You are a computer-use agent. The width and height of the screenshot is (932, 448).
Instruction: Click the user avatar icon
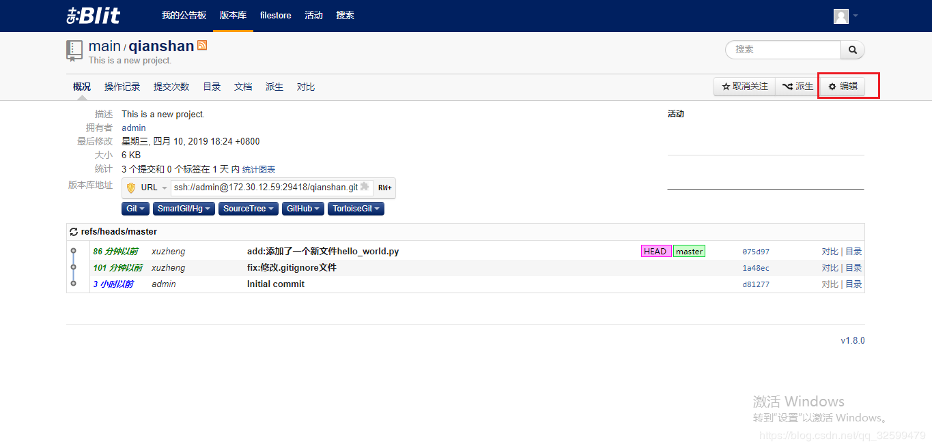(x=841, y=16)
